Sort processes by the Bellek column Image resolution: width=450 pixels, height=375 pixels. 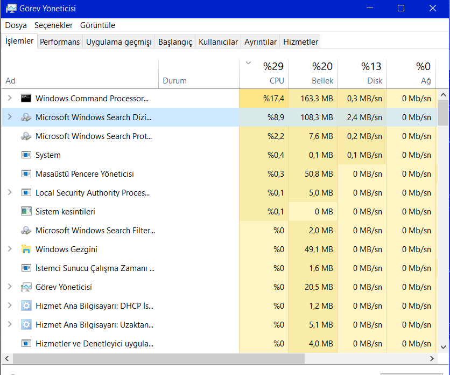click(313, 74)
